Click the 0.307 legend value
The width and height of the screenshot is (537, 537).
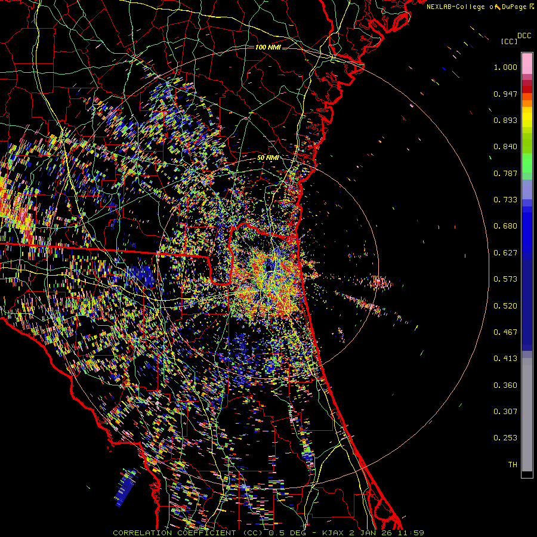(505, 412)
